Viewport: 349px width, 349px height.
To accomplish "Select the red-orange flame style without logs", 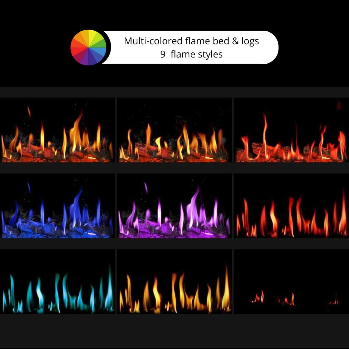I will [x=291, y=206].
